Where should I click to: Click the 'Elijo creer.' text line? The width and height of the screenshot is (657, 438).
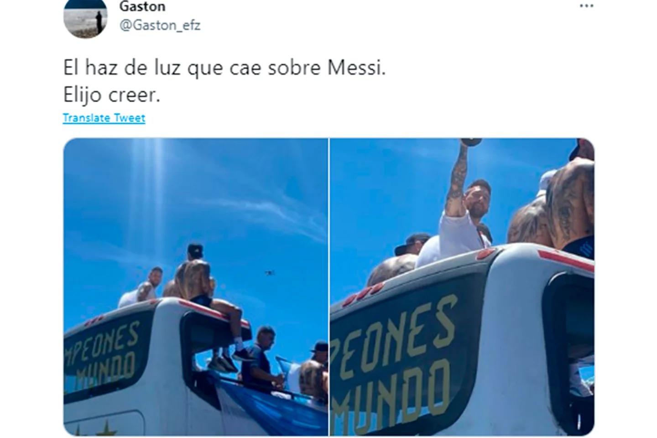coord(112,95)
